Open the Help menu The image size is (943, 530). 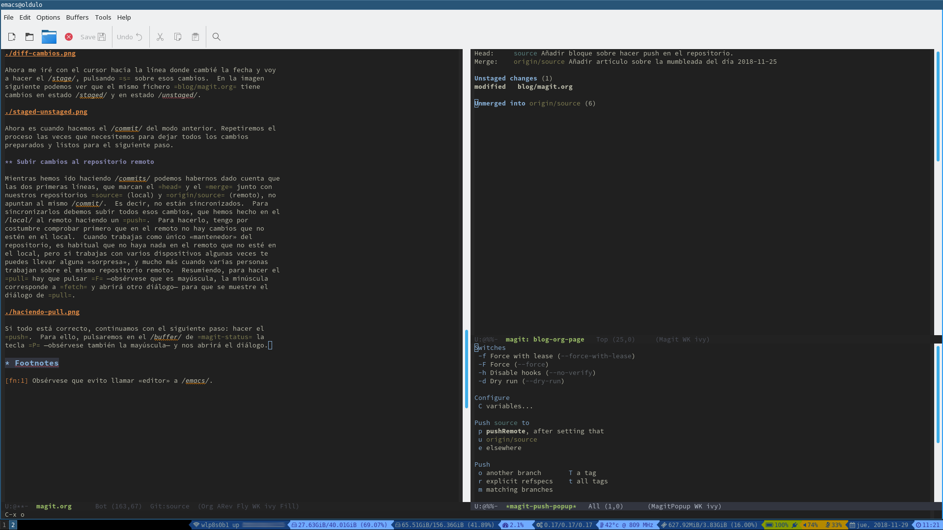coord(124,17)
